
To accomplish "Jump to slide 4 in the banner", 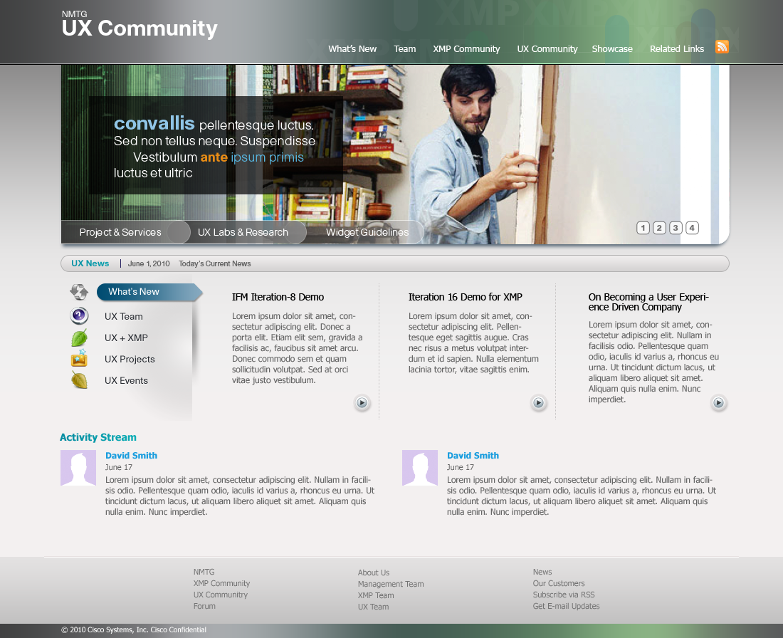I will (692, 228).
